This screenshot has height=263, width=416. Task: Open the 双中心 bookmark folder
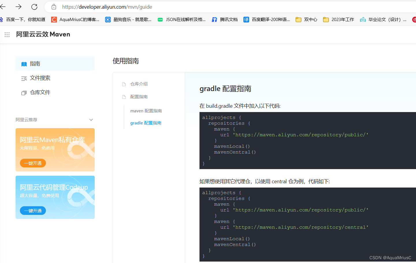pos(306,19)
